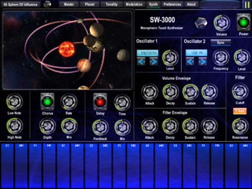Click the Volume Envelope Sustain knob
Screen dimensions: 252x189
(190, 92)
